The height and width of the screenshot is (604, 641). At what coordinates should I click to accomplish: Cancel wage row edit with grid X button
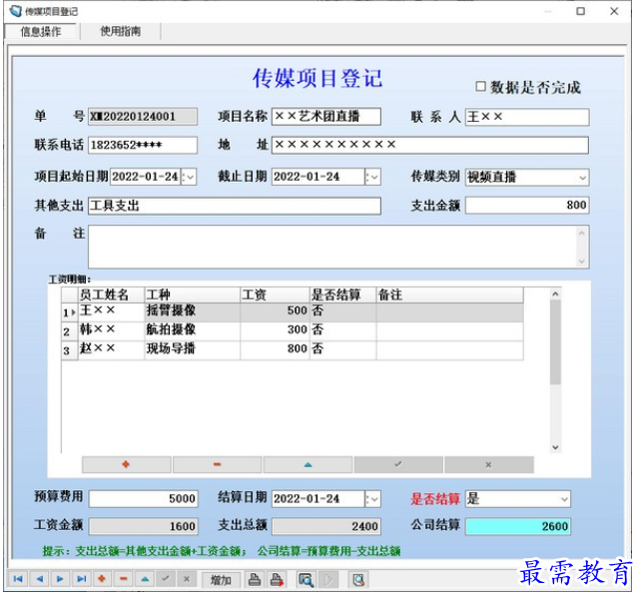489,464
